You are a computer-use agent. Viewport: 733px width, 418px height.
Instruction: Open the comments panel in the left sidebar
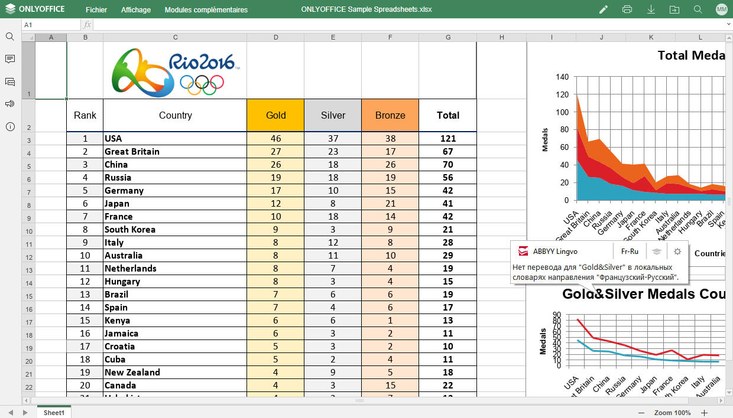[10, 59]
